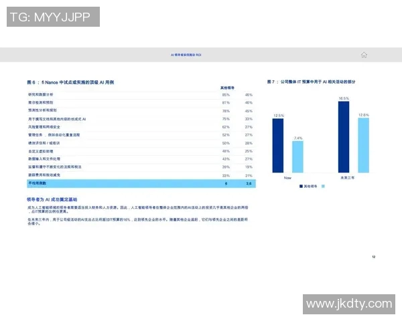Click the 'Now' axis label on the chart
Screen dimensions: 402x321
coord(287,178)
